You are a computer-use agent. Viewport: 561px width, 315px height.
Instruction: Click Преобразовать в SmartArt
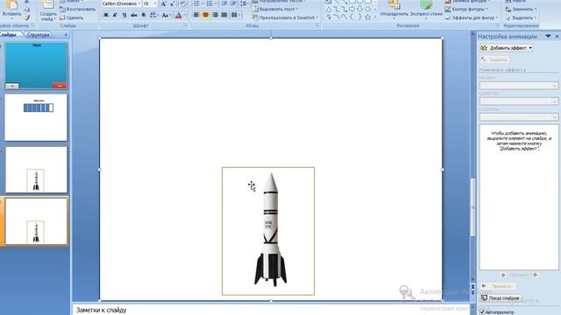(285, 17)
